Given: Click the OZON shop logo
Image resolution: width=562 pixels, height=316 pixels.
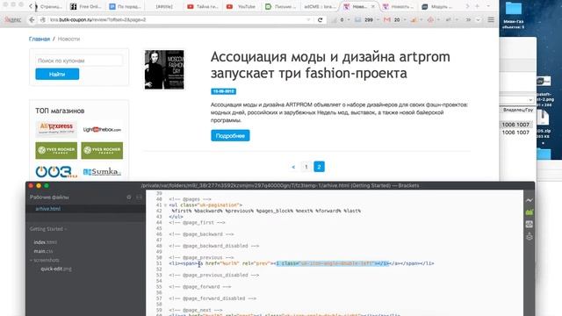Looking at the screenshot, I should click(x=56, y=172).
